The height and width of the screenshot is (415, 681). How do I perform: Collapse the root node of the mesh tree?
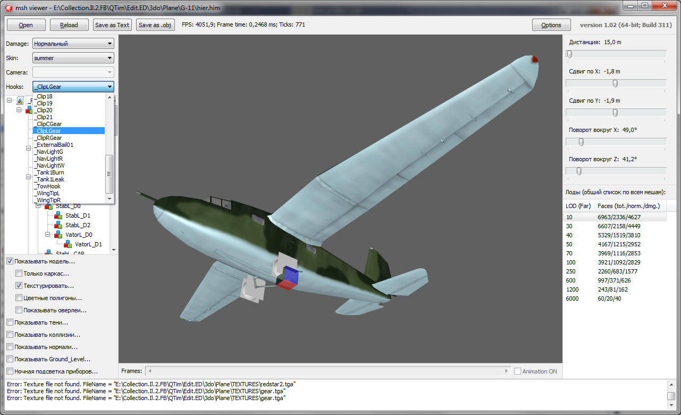click(10, 100)
